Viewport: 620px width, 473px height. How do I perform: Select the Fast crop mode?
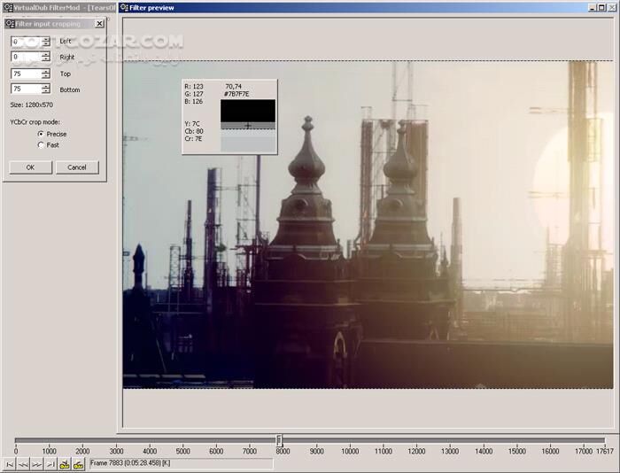pyautogui.click(x=41, y=144)
